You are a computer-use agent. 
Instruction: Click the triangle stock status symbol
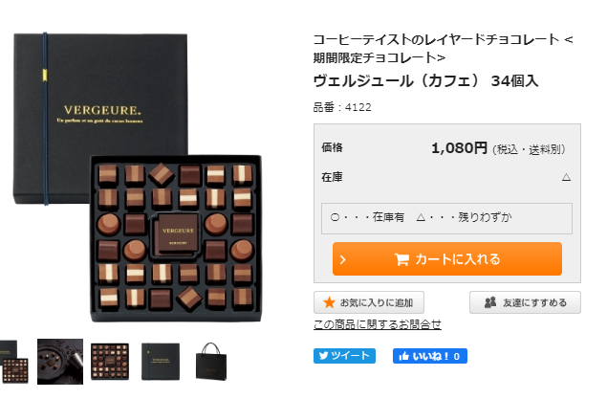pyautogui.click(x=566, y=177)
